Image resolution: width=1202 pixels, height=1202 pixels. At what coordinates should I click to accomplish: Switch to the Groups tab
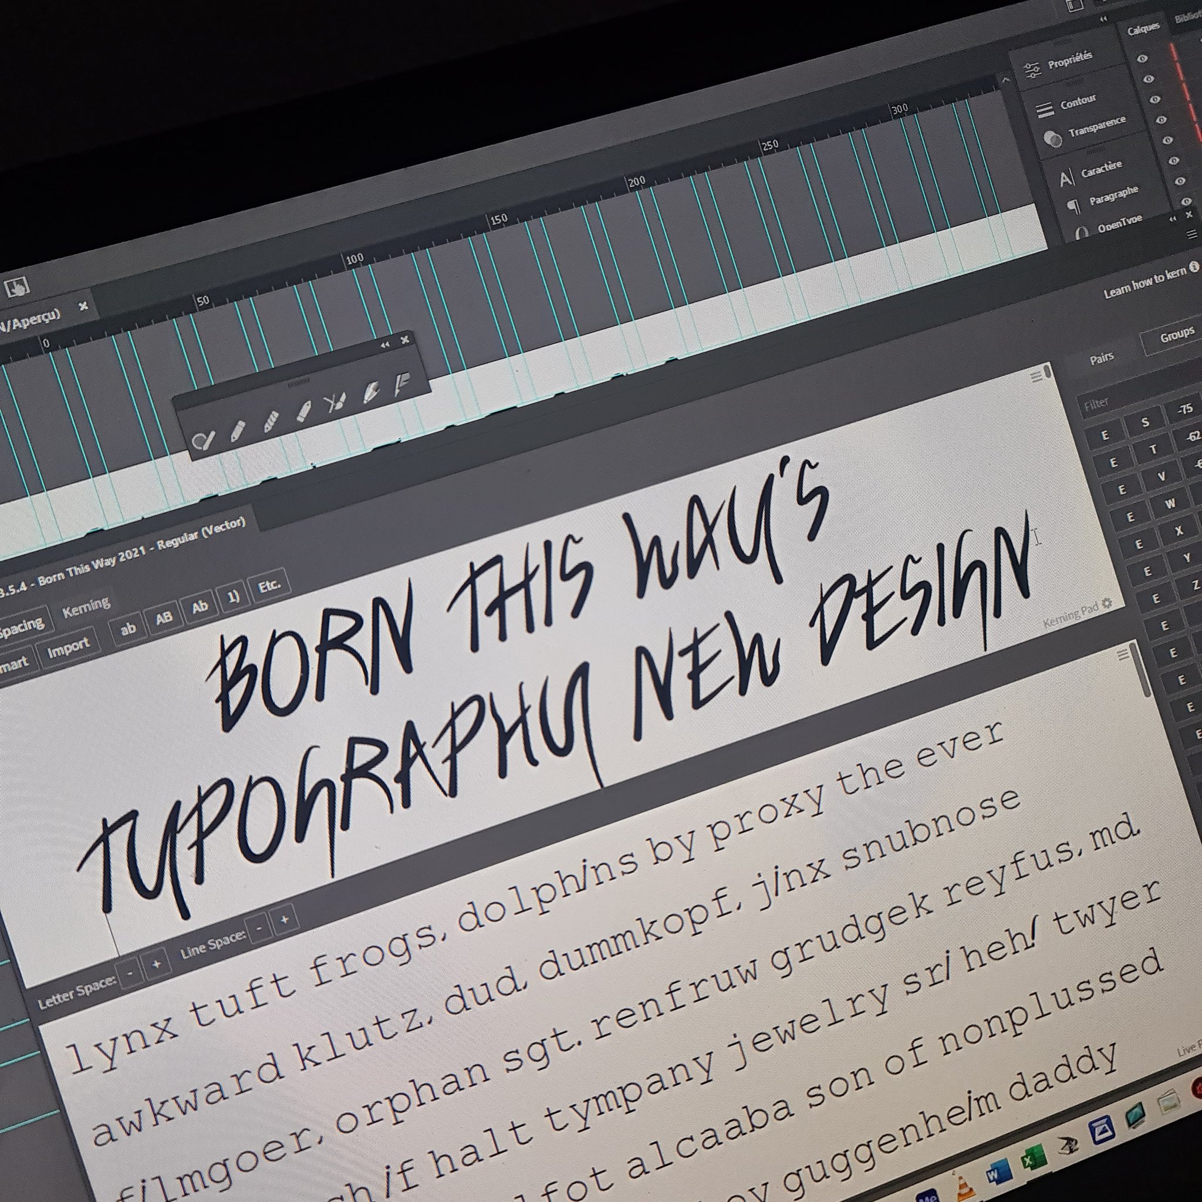pyautogui.click(x=1177, y=336)
